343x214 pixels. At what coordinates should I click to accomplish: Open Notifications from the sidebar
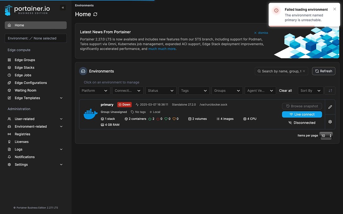(x=24, y=157)
